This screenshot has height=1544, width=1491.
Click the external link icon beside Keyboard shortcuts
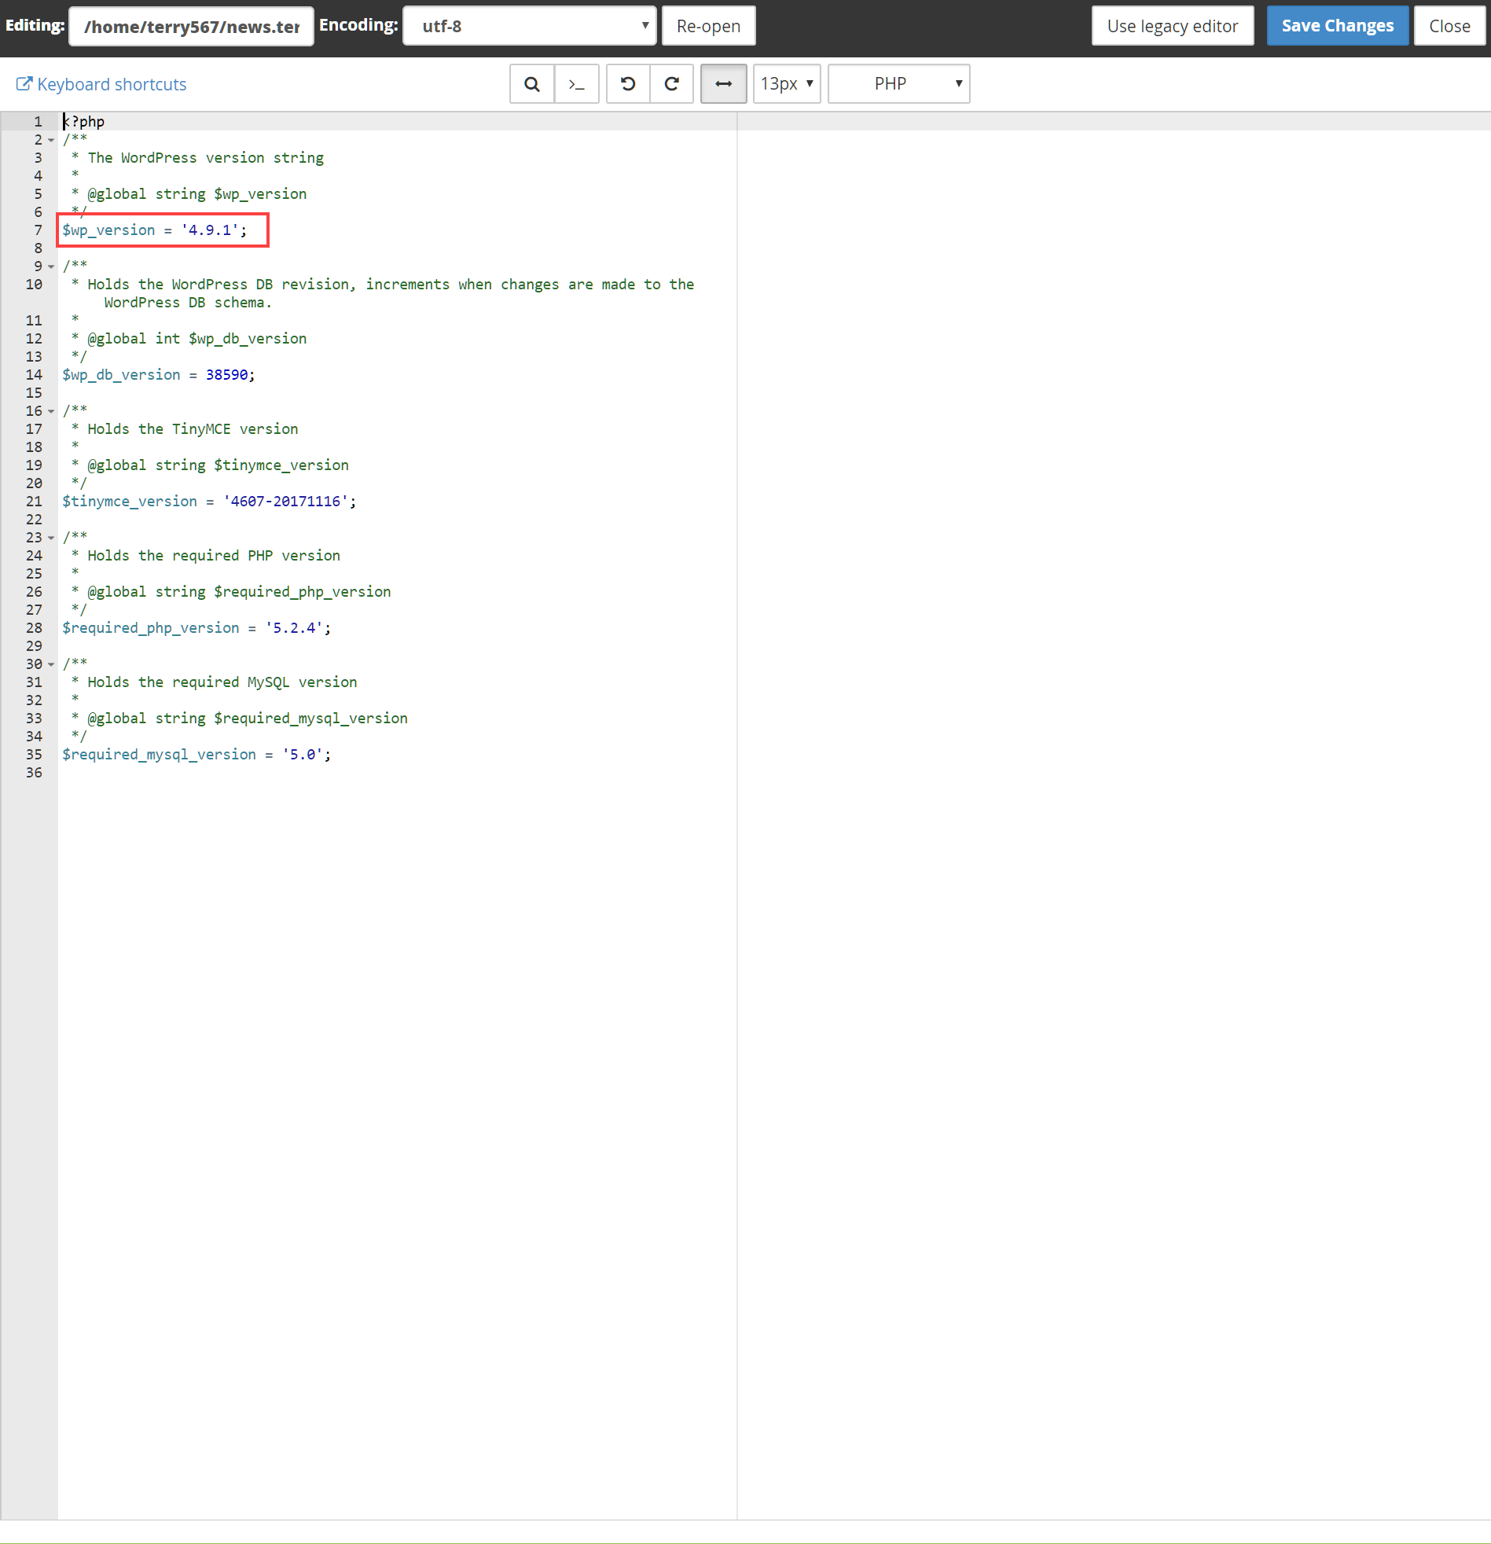24,83
